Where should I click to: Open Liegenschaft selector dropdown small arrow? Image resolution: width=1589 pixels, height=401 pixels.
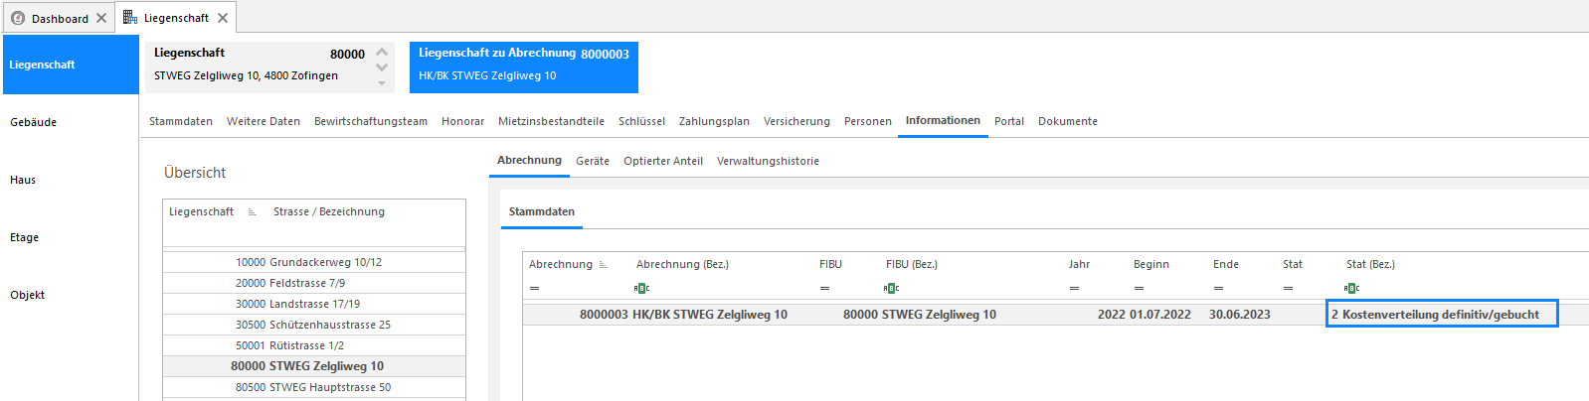[382, 83]
